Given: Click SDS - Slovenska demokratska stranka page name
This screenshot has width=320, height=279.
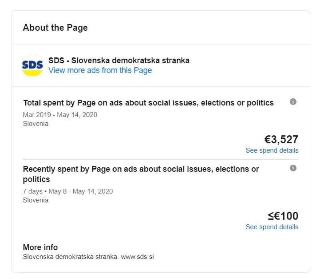Looking at the screenshot, I should 119,60.
